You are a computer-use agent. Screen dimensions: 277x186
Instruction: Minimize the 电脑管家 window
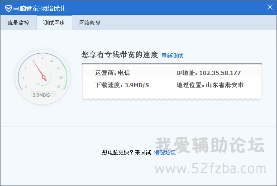click(x=260, y=7)
